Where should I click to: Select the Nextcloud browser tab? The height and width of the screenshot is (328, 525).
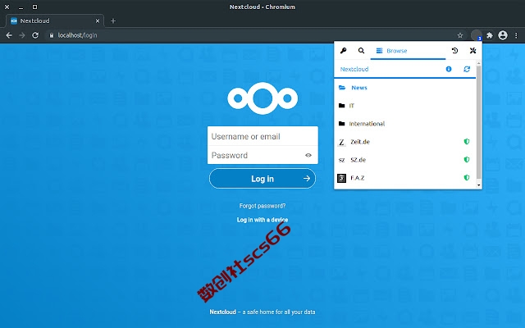point(55,20)
